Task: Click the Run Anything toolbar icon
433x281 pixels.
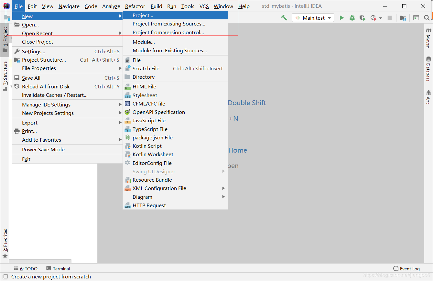Action: pyautogui.click(x=416, y=18)
